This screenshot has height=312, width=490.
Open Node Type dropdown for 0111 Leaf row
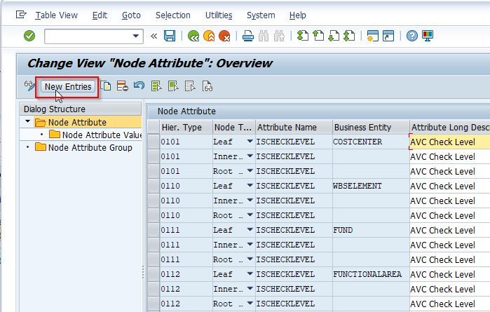click(x=250, y=229)
